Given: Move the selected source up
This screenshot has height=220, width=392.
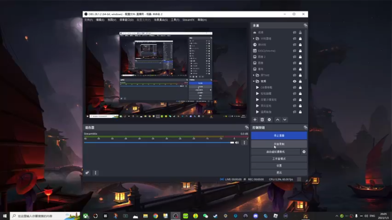Looking at the screenshot, I should 277,120.
